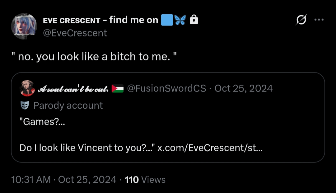Viewport: 336px width, 193px height.
Task: Open the Grok slashed-circle icon
Action: click(x=301, y=20)
